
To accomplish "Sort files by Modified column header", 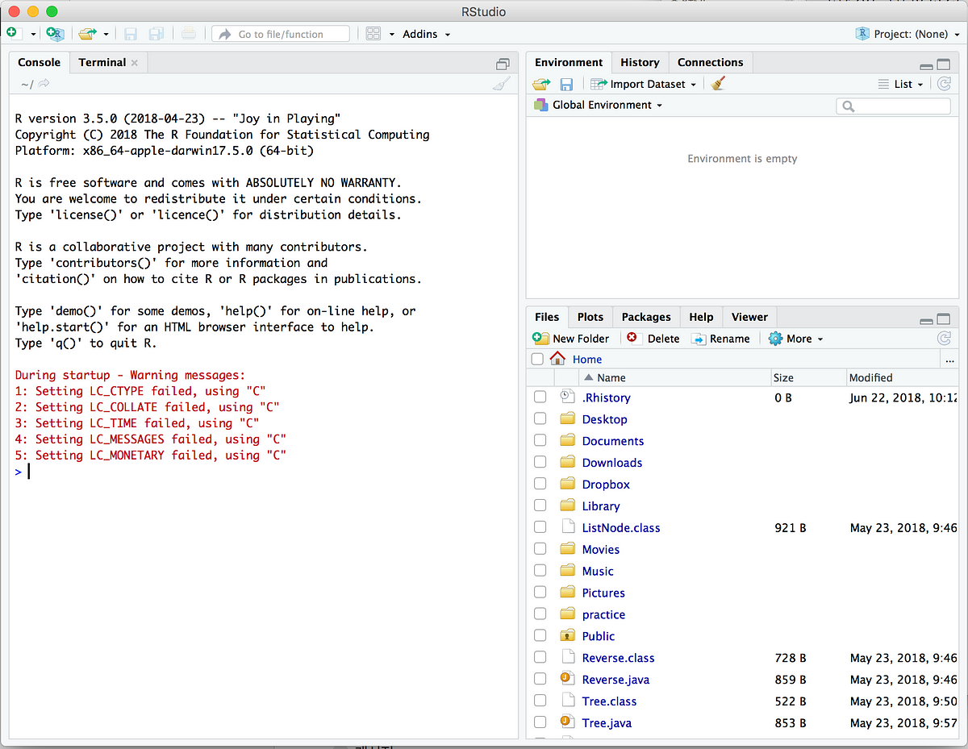I will 902,377.
